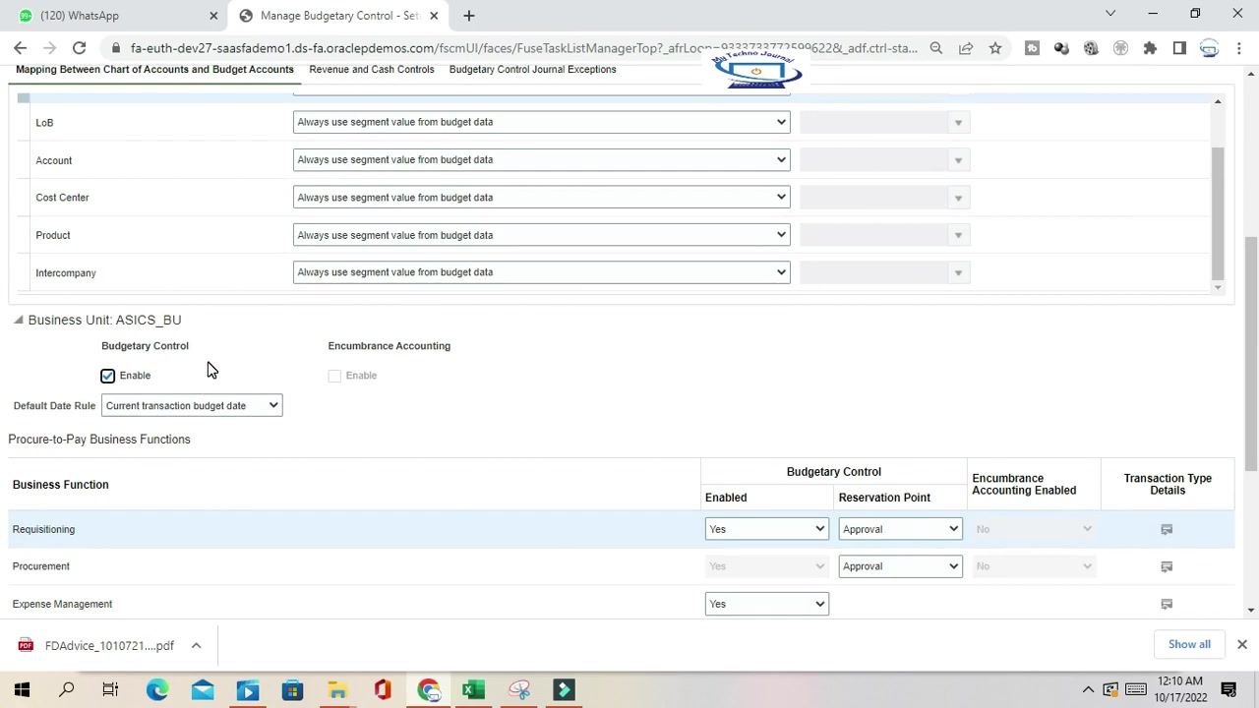Open Expense Management Enabled dropdown

click(x=766, y=604)
